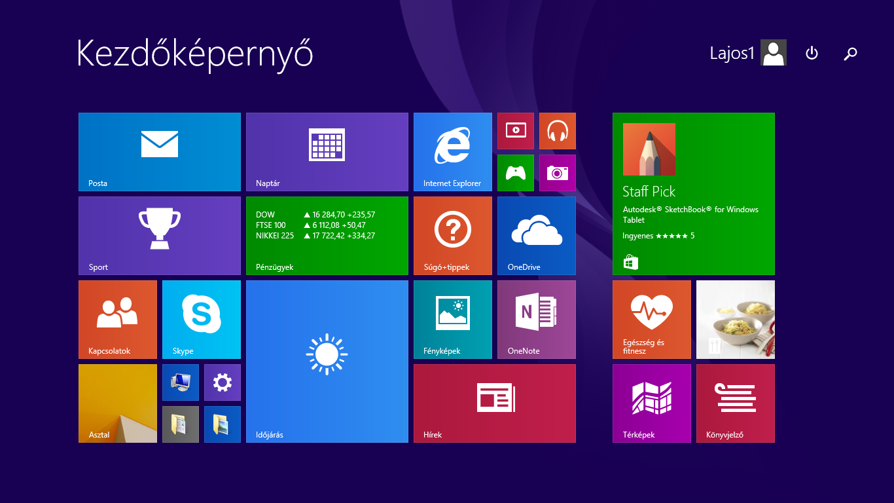Screen dimensions: 894x503
Task: Click the Lajos1 account picture
Action: coord(774,52)
